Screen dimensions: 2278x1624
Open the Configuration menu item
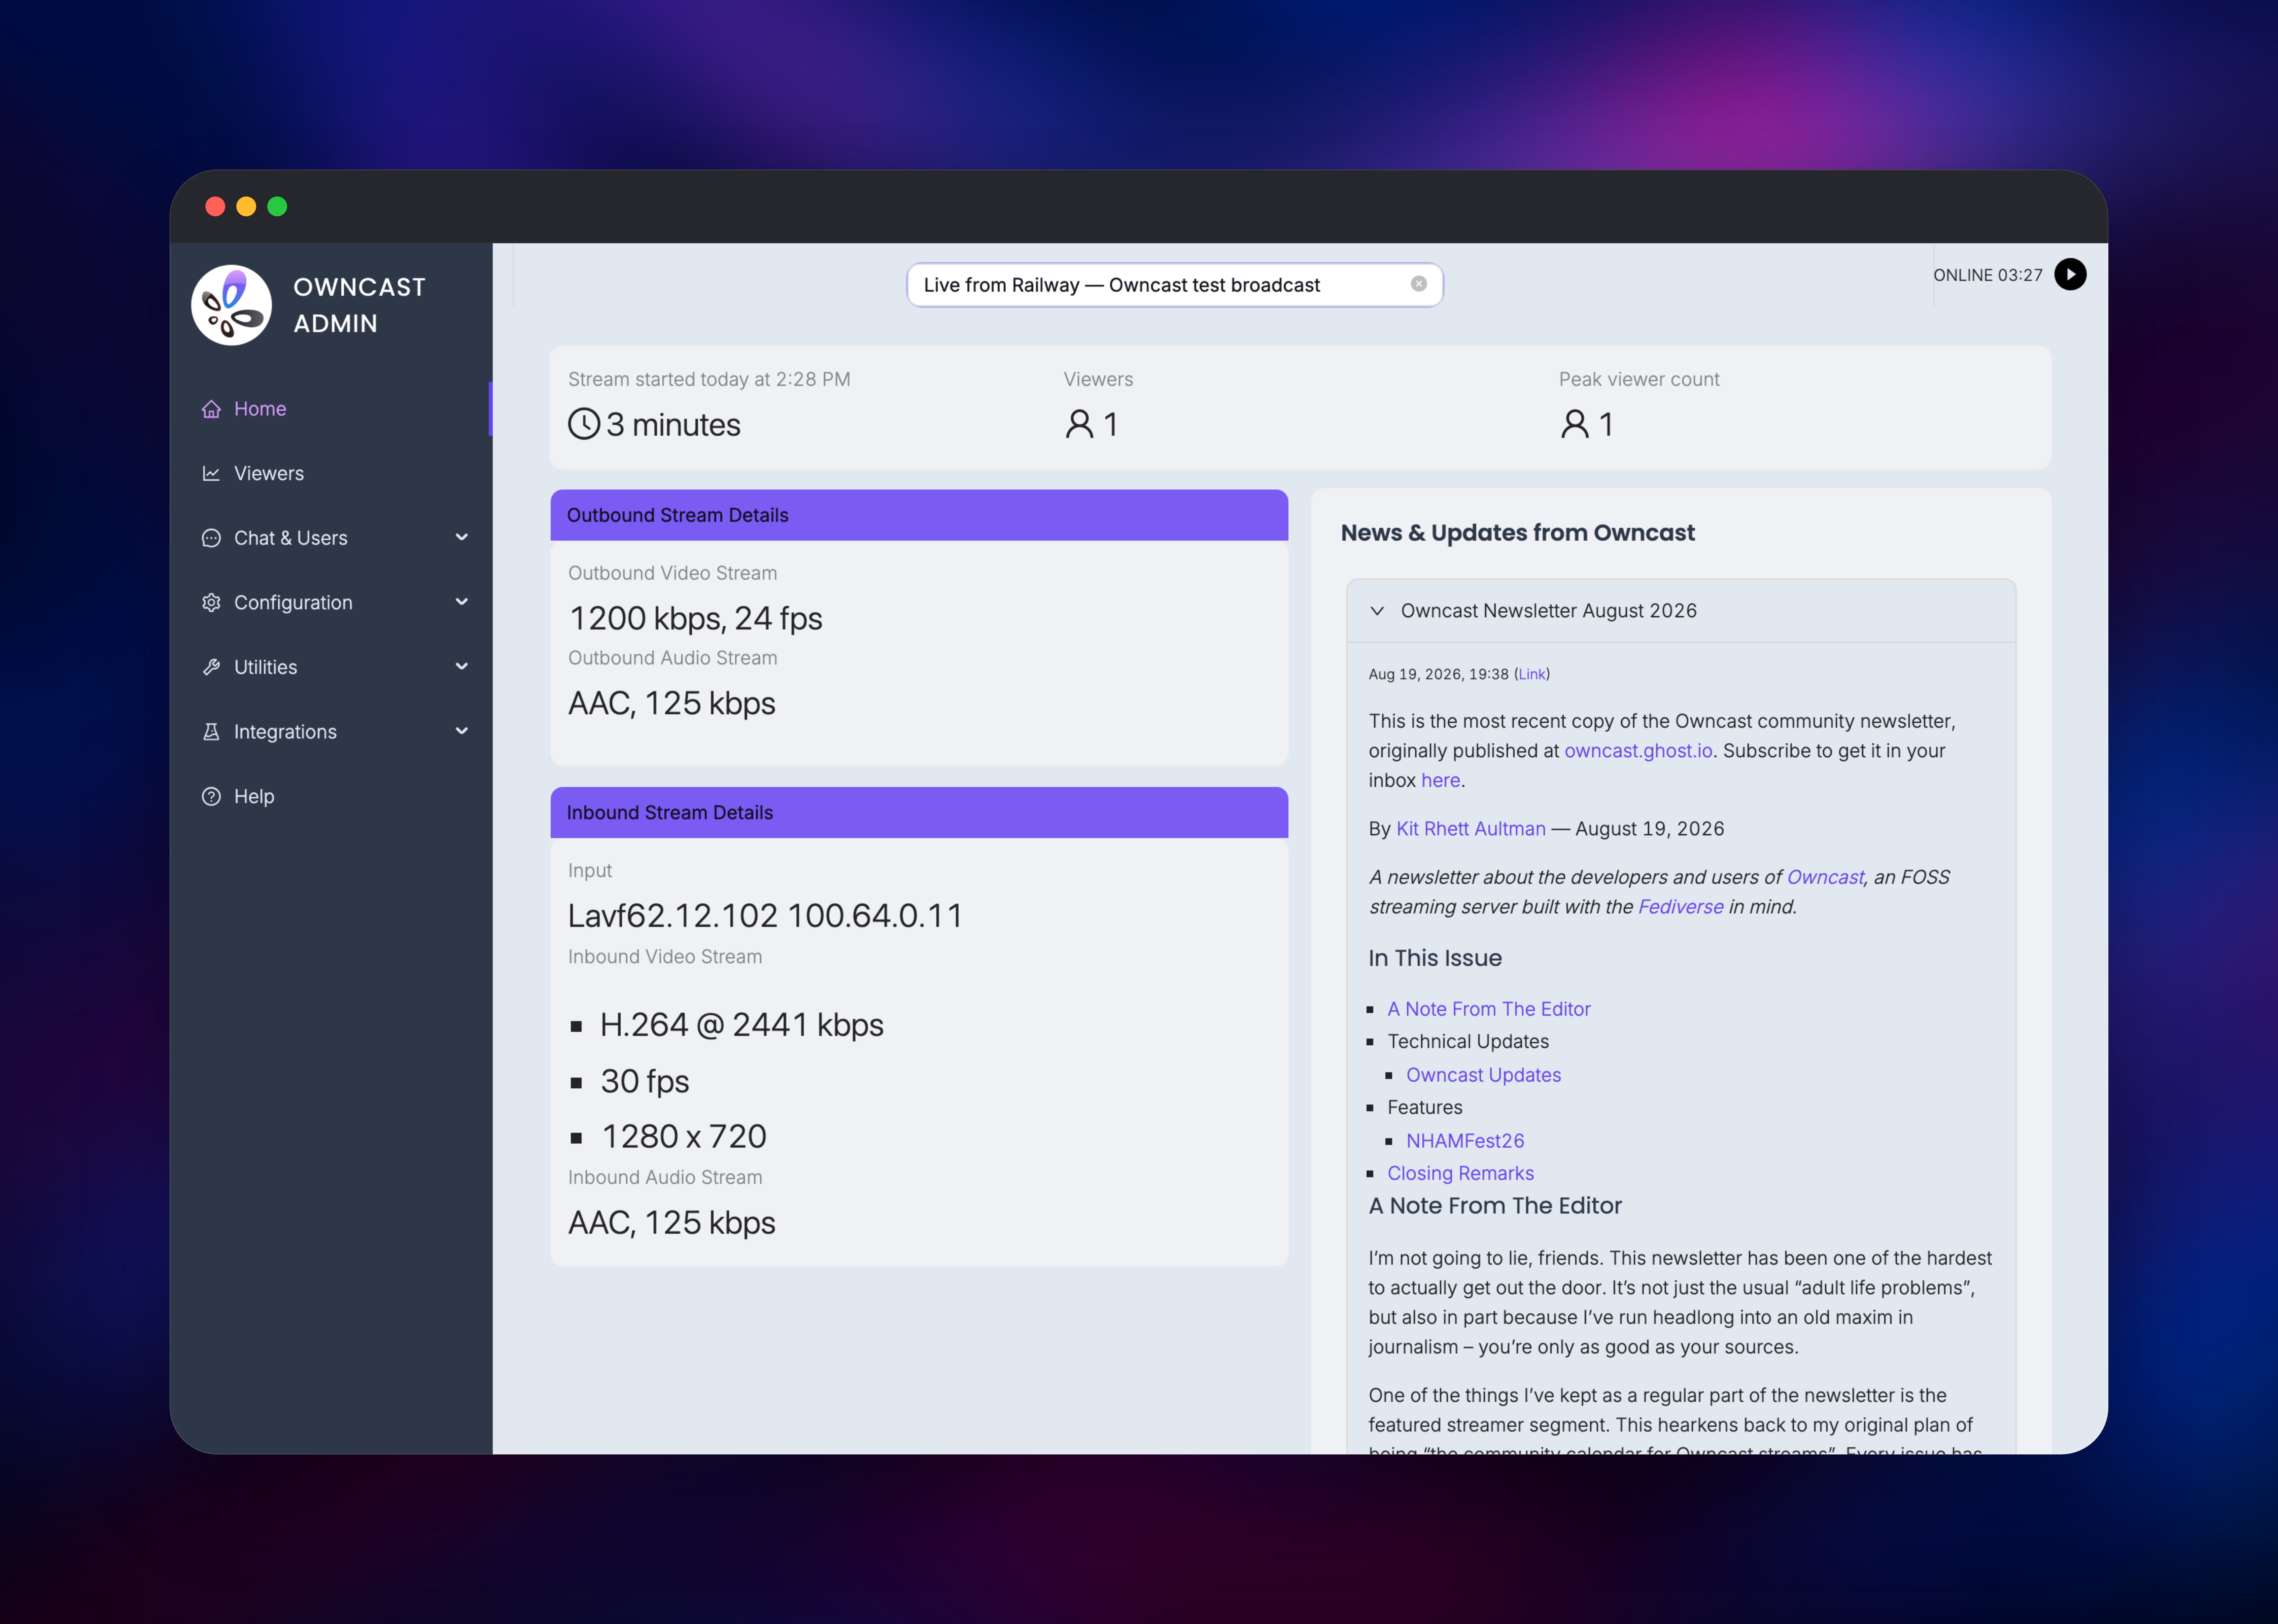pos(331,603)
